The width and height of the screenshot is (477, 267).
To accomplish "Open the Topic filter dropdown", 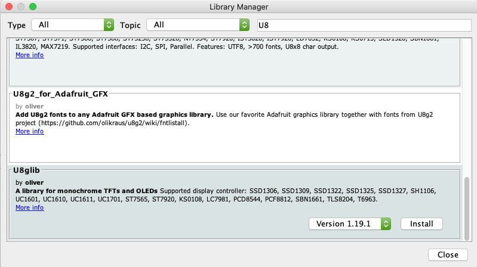I will click(199, 25).
